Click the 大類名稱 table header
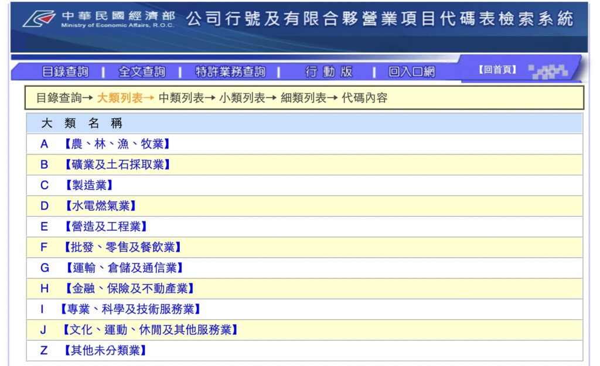The image size is (600, 366). (81, 124)
